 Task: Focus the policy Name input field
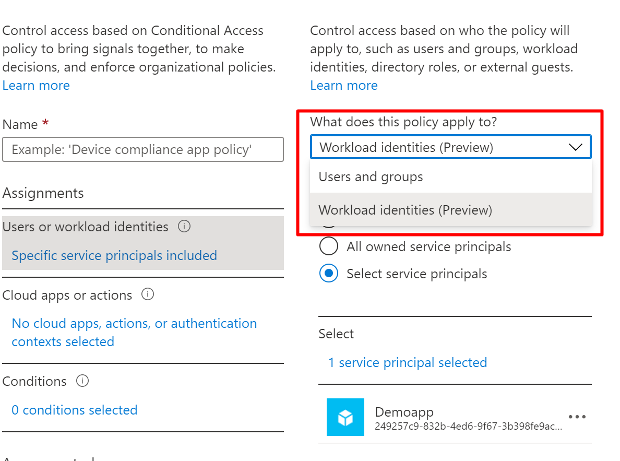coord(143,150)
